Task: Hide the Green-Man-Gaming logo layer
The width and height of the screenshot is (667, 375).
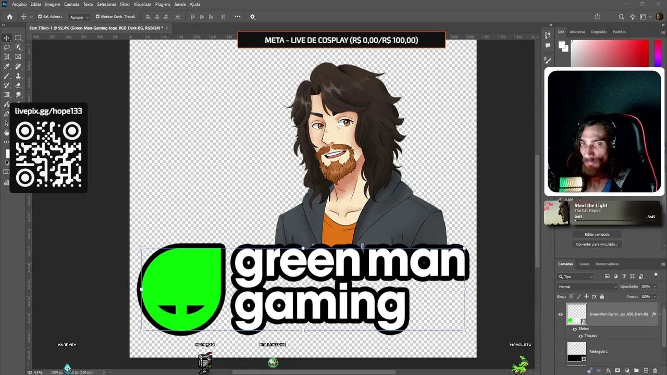Action: pos(561,314)
